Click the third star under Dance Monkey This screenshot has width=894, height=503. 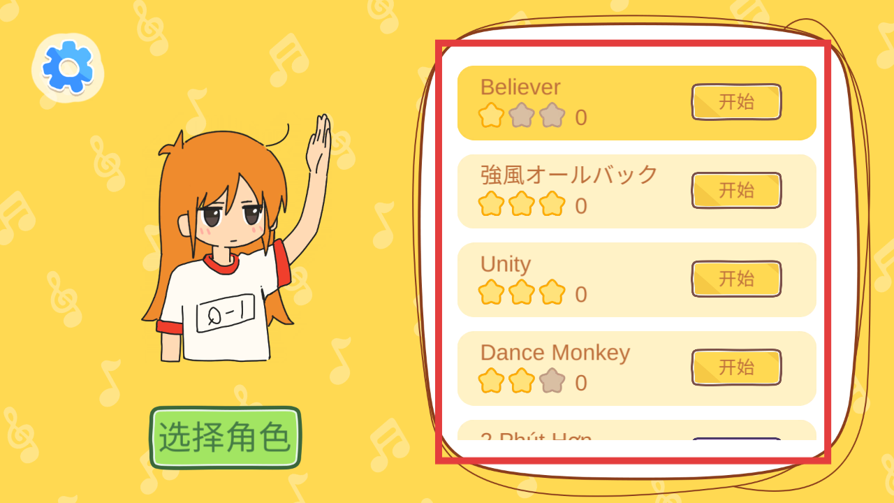tap(552, 381)
